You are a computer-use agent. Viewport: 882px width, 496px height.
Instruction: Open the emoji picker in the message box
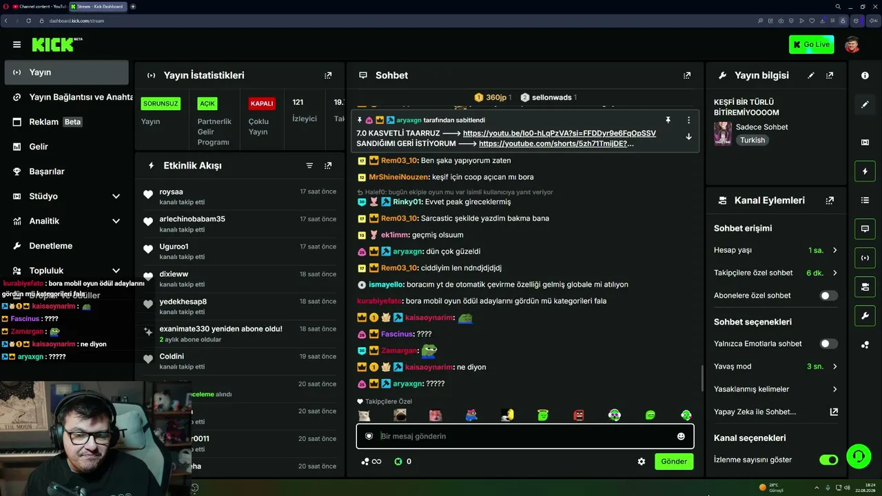coord(681,436)
